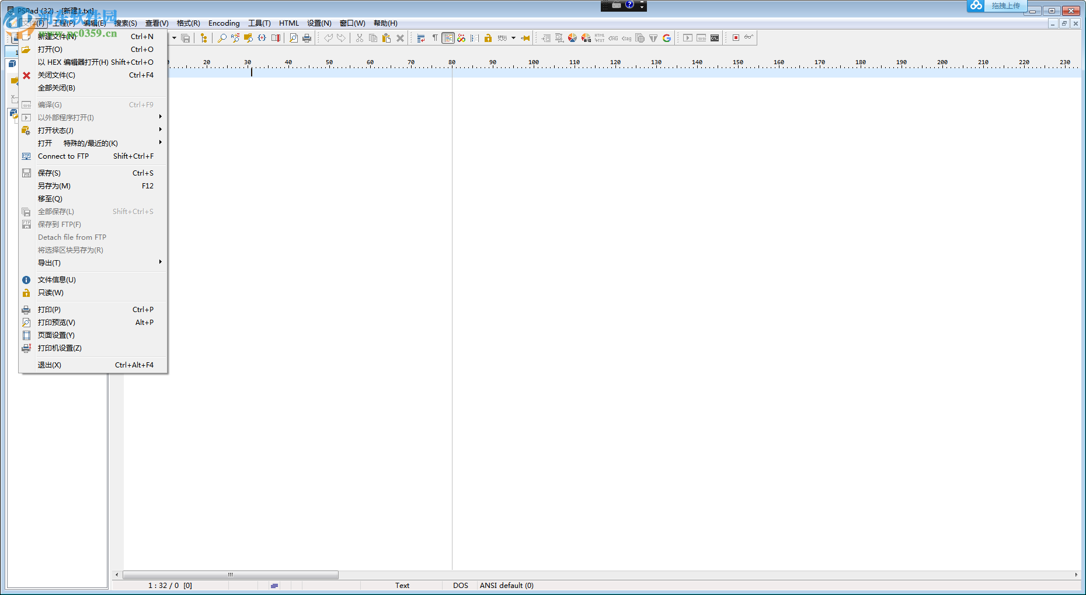The image size is (1086, 595).
Task: Open the color pie picker icon
Action: [x=573, y=38]
